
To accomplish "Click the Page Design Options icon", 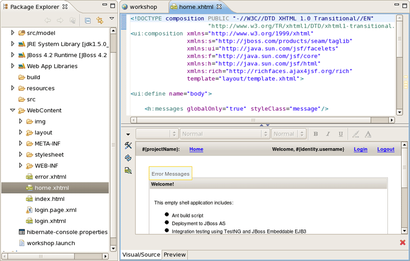I will (128, 171).
